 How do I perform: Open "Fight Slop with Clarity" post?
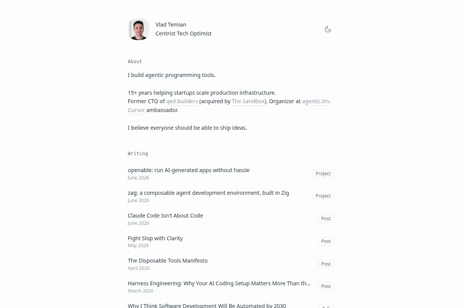(x=155, y=238)
